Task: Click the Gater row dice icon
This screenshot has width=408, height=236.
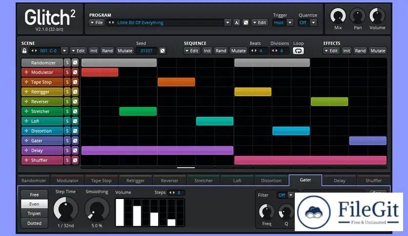Action: [75, 141]
